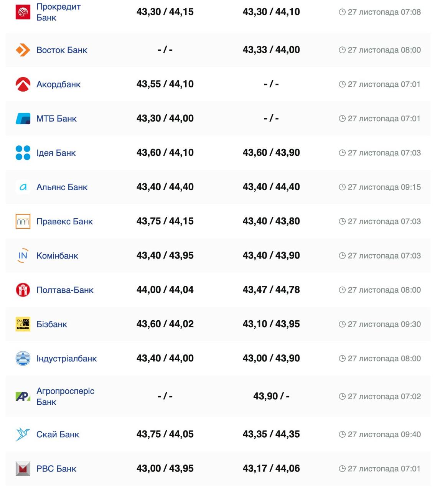The image size is (440, 491).
Task: Click the Індустріалбанк blue round logo
Action: point(23,359)
